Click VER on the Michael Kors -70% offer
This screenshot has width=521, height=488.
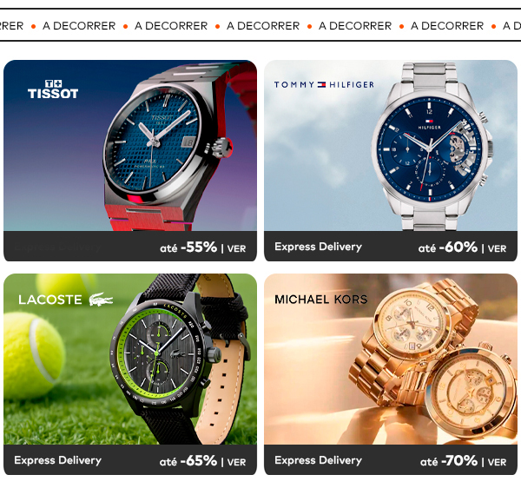pyautogui.click(x=497, y=462)
